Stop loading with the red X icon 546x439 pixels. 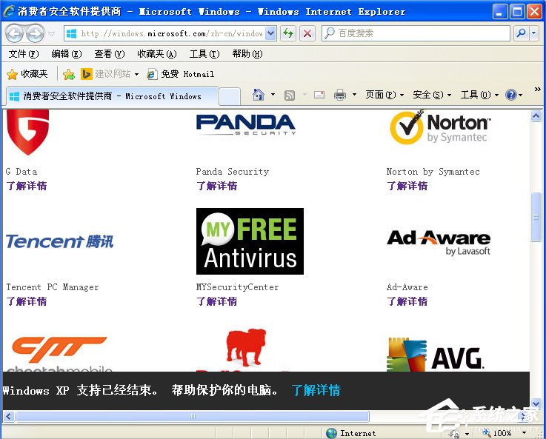pos(307,33)
